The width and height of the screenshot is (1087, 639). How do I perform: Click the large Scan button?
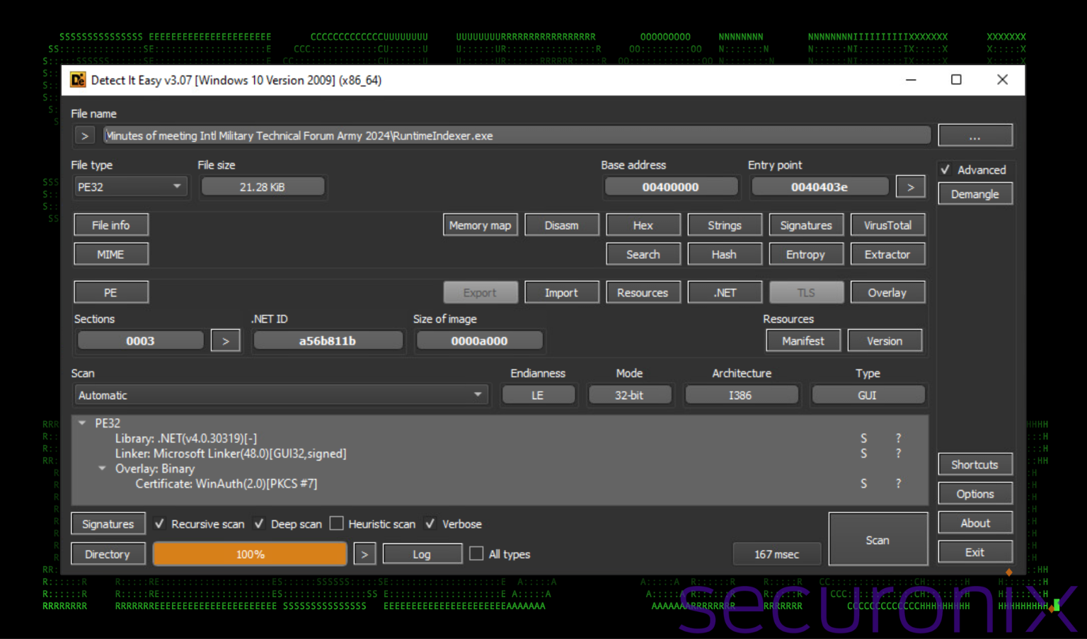click(878, 540)
